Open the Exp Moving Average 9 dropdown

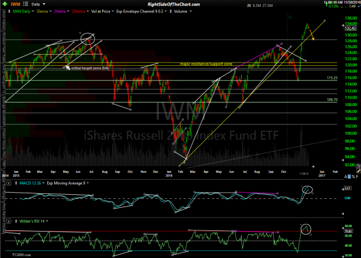(88, 183)
